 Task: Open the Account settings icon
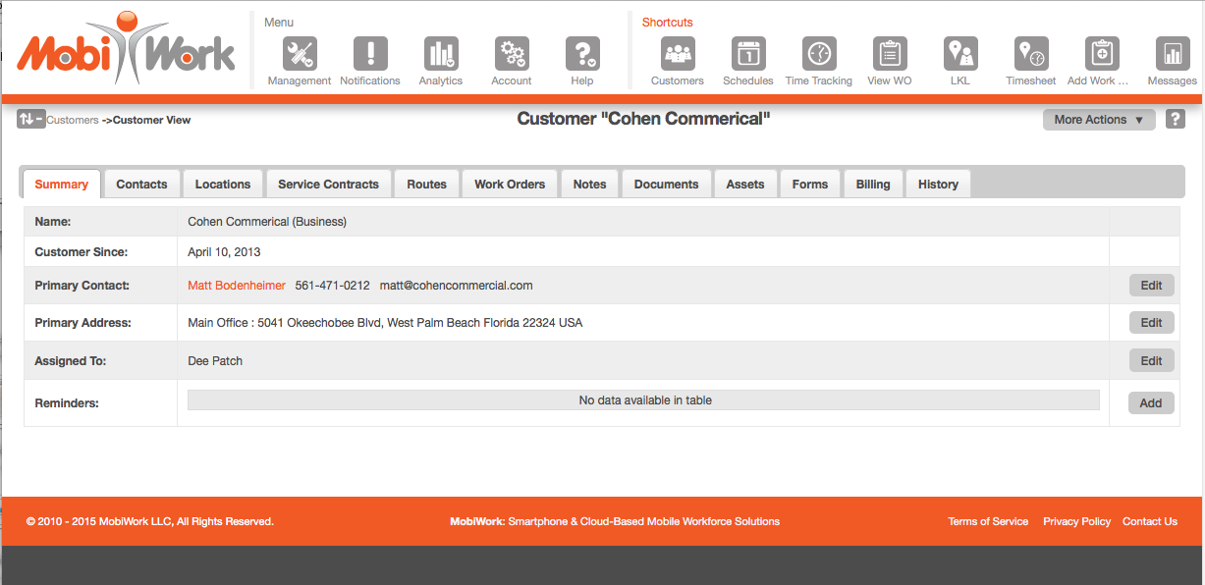point(512,53)
